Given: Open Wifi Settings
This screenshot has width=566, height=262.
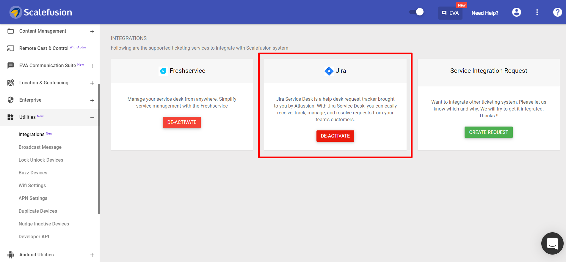Looking at the screenshot, I should [x=32, y=185].
